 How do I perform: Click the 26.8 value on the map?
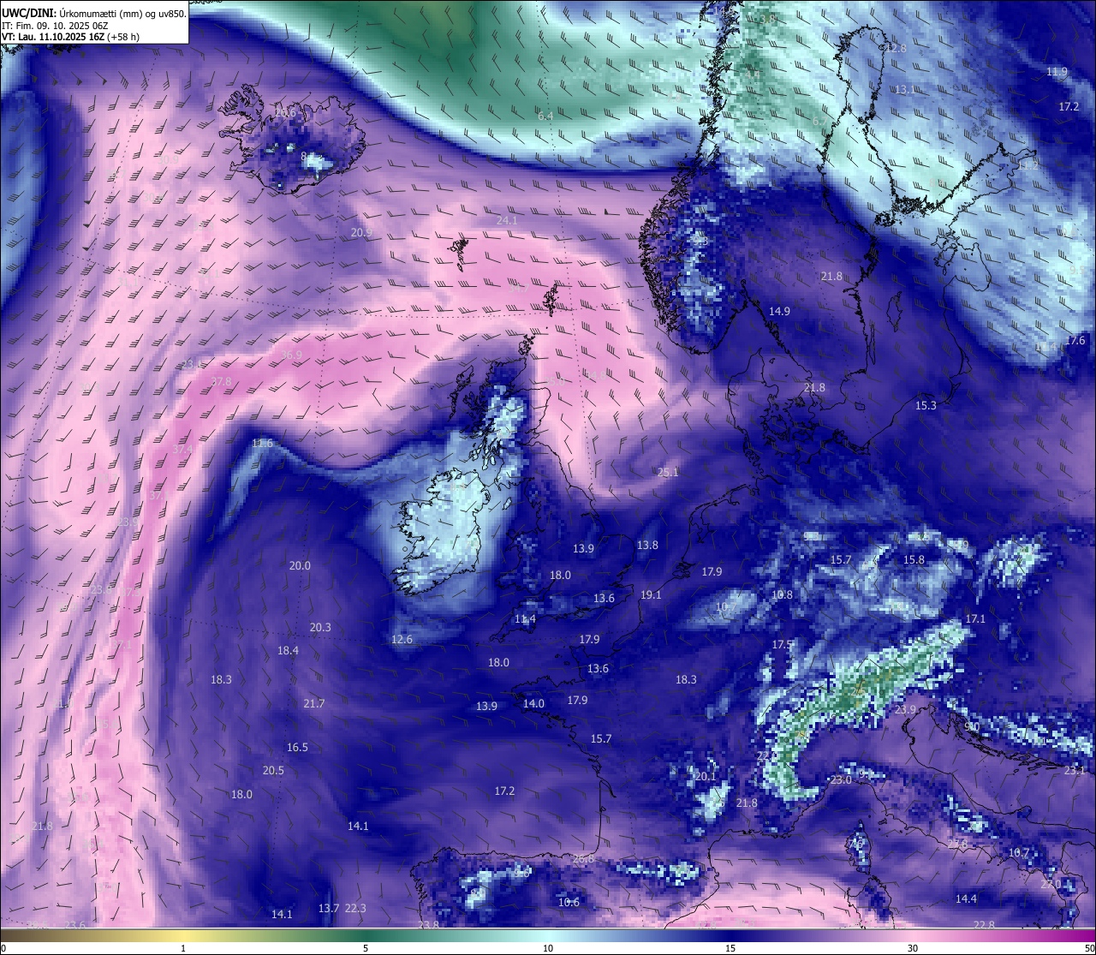583,858
